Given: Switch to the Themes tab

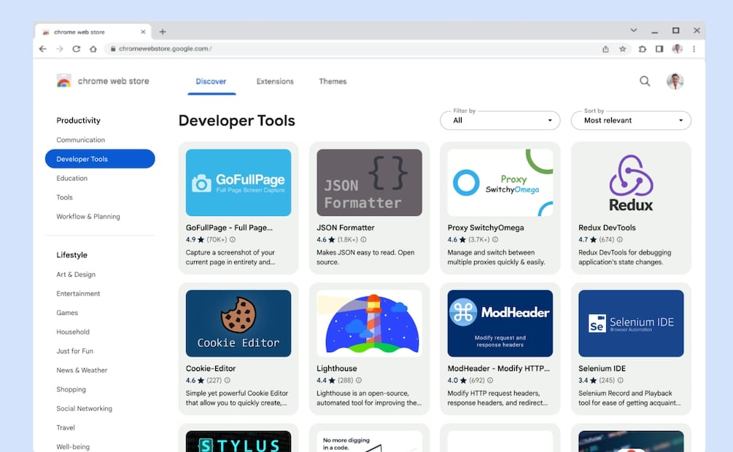Looking at the screenshot, I should [333, 82].
